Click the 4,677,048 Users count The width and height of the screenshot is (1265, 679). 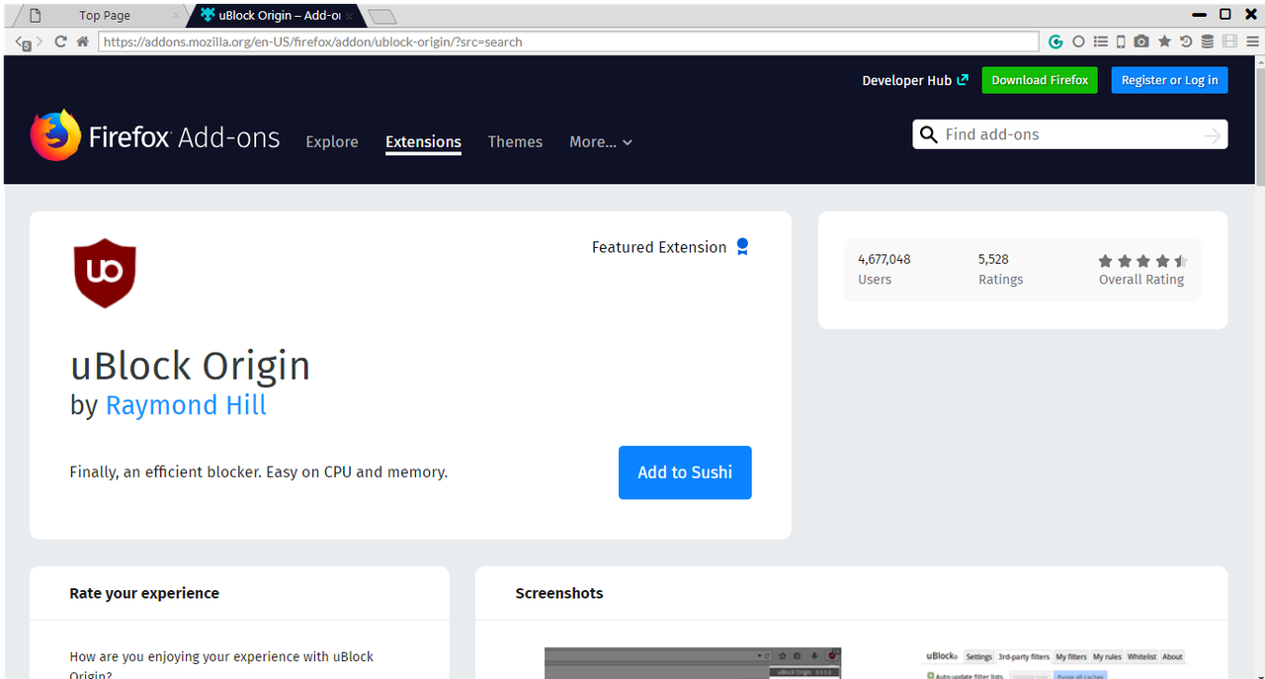pos(884,260)
